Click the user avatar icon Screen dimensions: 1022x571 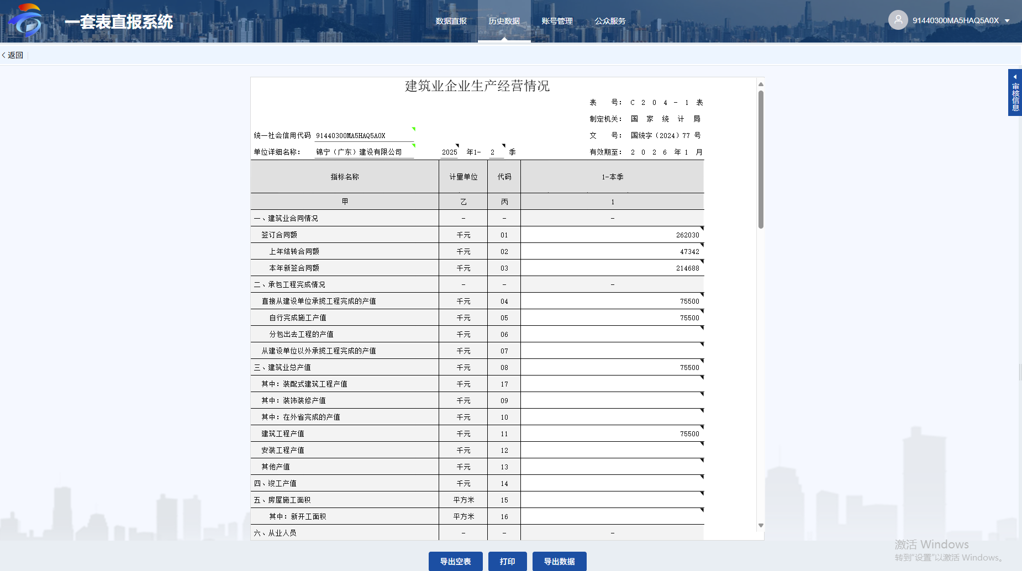pos(898,20)
